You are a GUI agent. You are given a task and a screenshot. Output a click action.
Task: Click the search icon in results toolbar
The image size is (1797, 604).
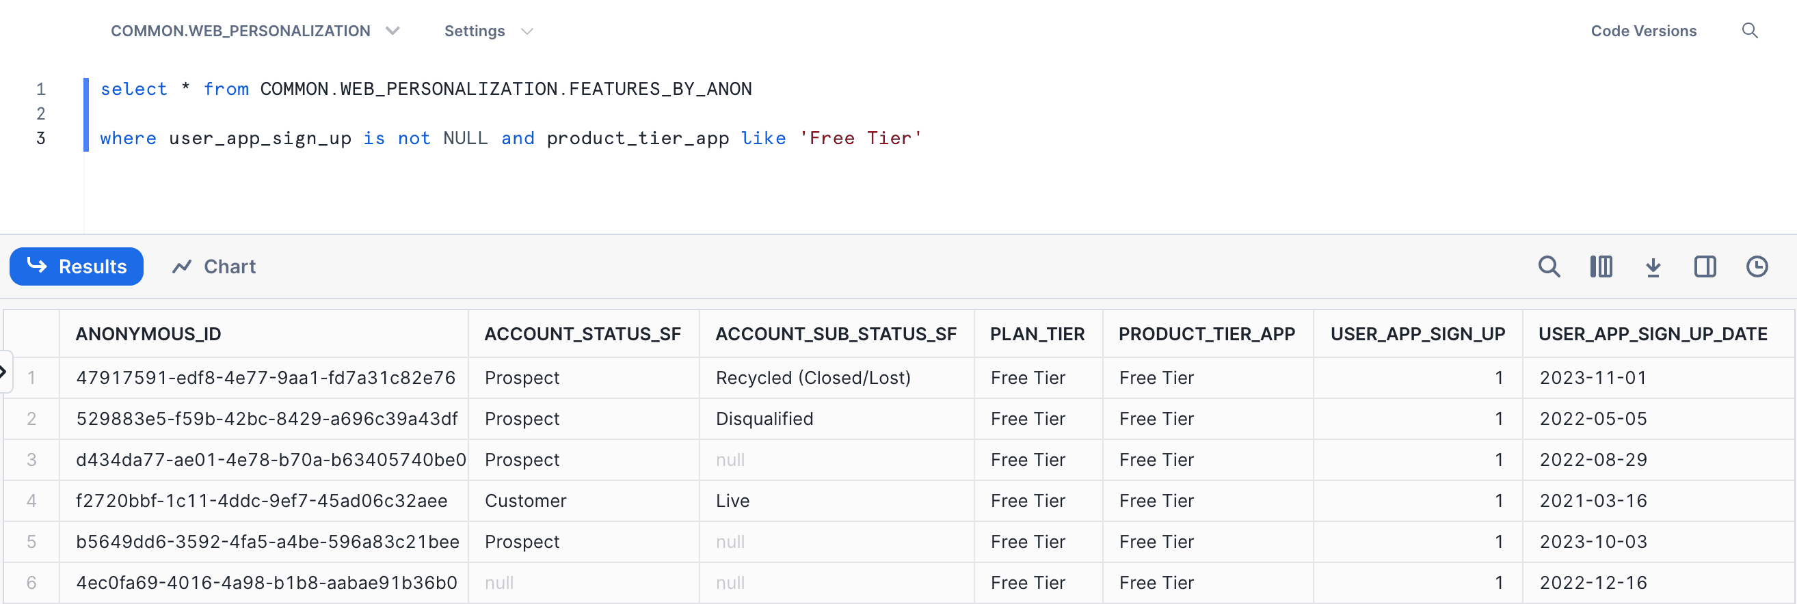click(1549, 267)
